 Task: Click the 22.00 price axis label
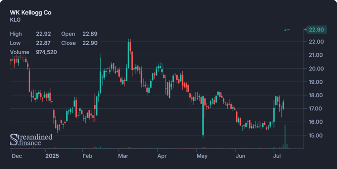point(316,42)
